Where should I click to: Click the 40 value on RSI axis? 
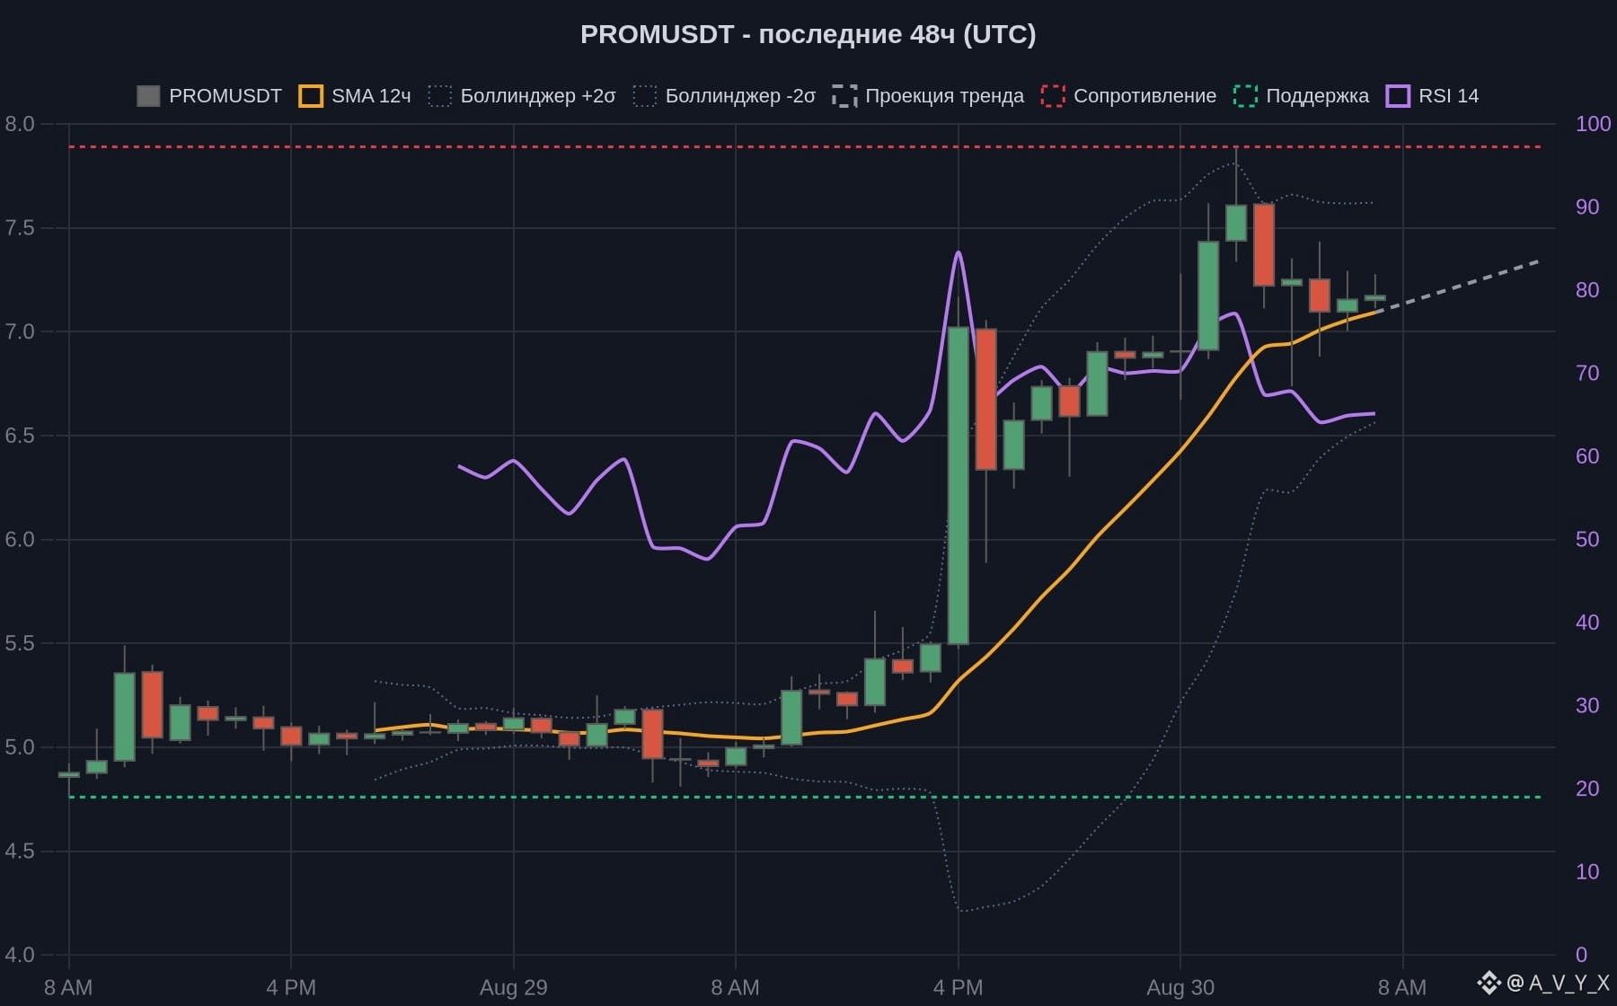point(1587,622)
